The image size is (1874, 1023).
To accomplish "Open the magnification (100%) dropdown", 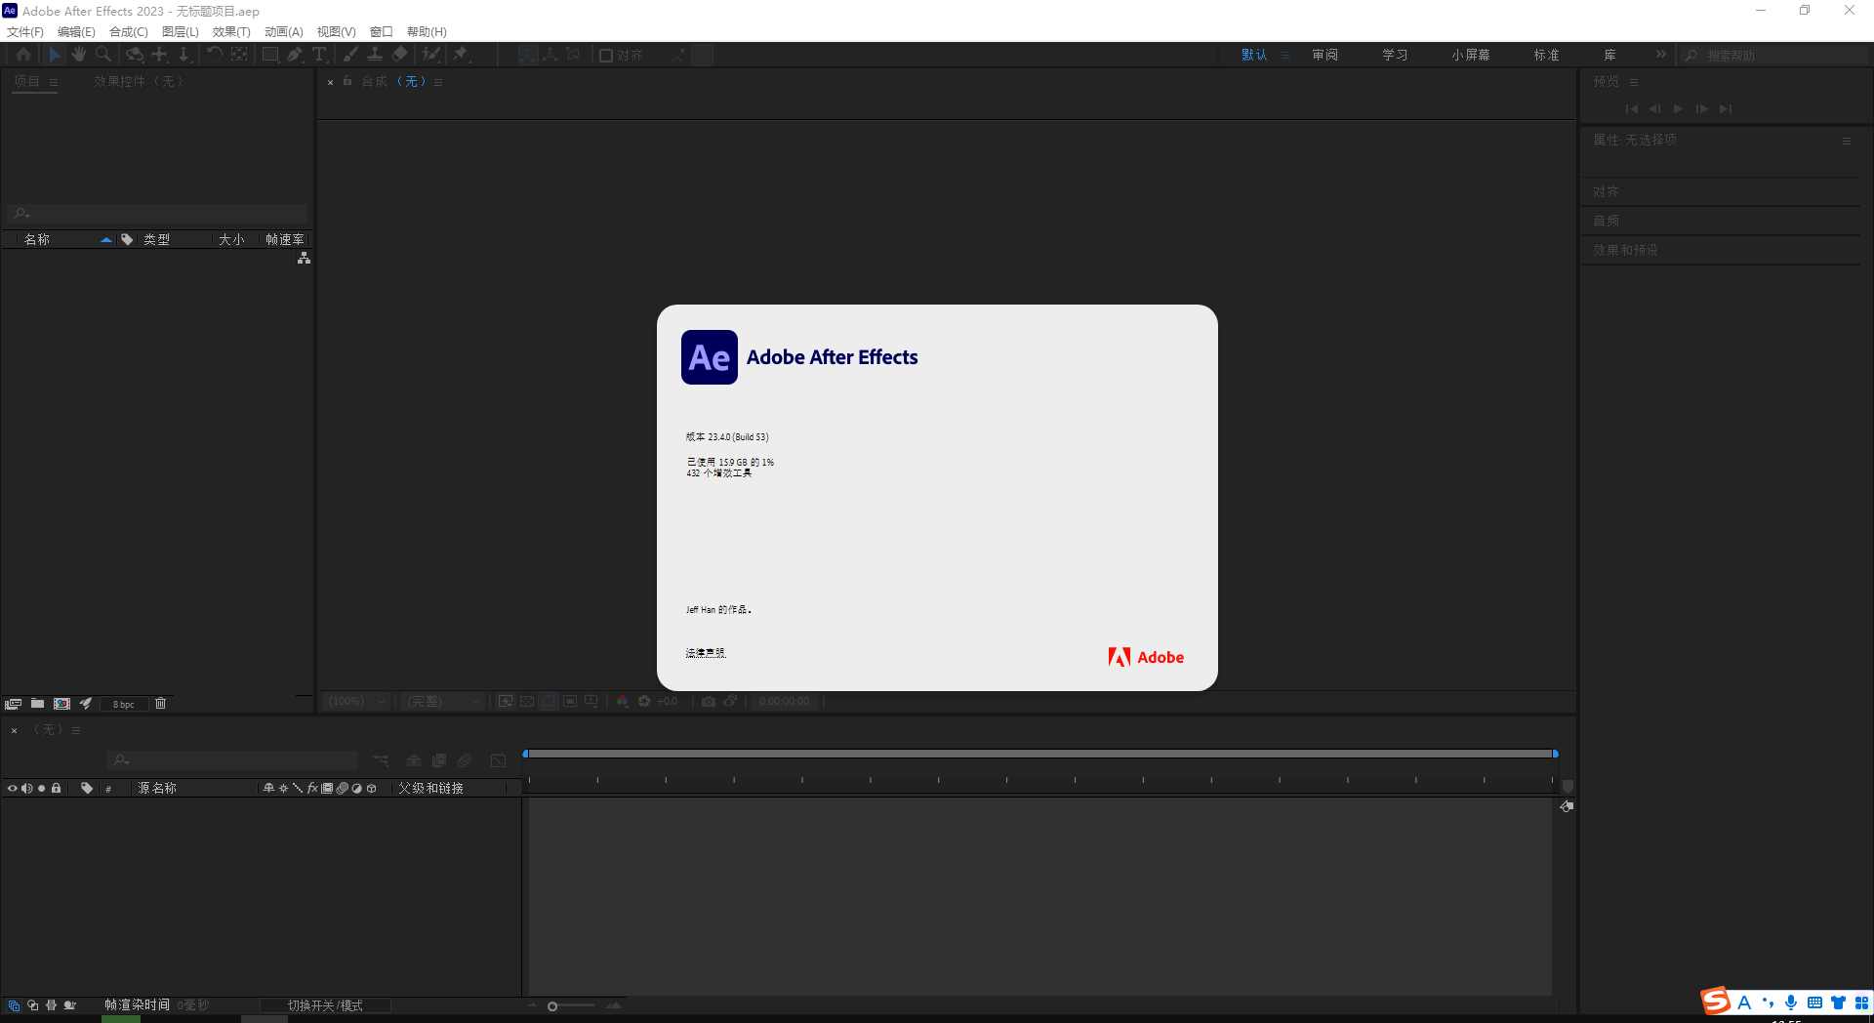I will (x=357, y=701).
